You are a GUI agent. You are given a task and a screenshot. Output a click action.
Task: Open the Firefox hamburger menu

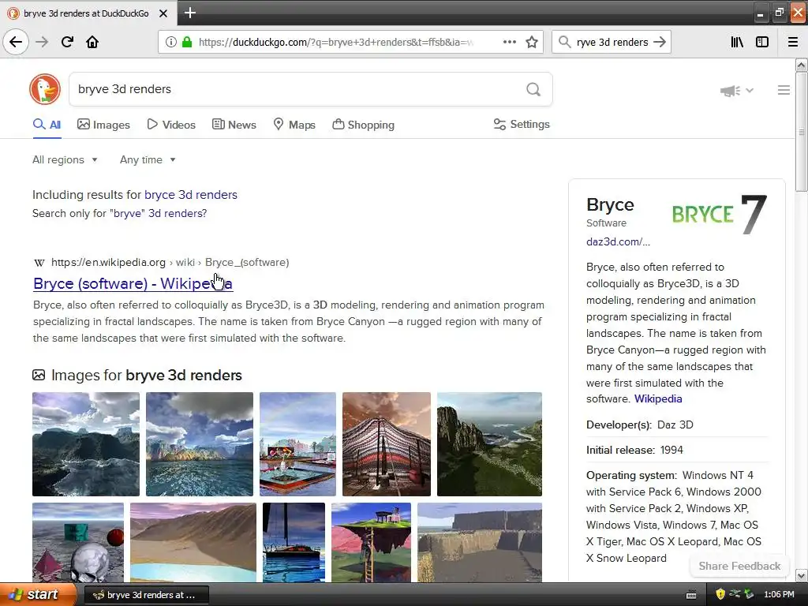coord(792,42)
